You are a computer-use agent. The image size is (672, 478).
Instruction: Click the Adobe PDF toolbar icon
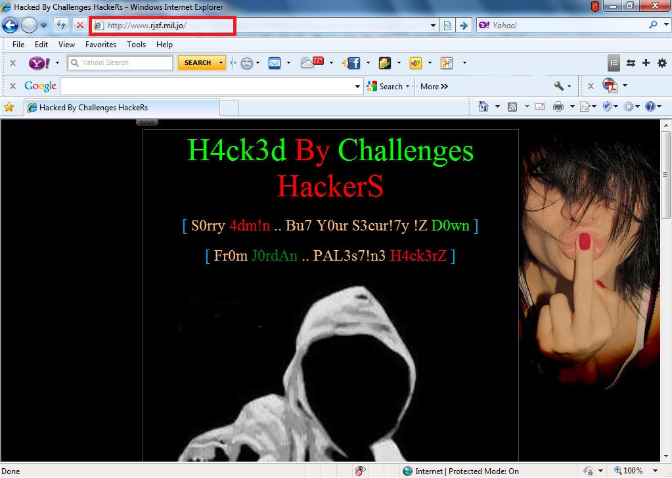(610, 86)
